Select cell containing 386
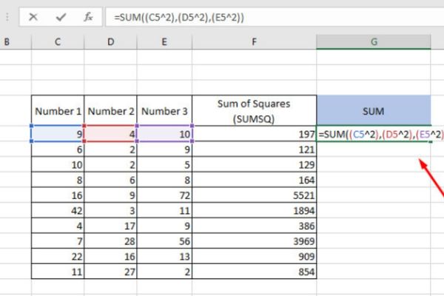Screen dimensions: 444x296 [255, 226]
